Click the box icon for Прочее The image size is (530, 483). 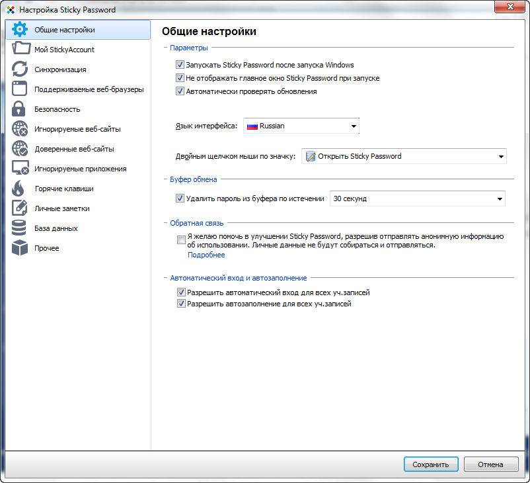tap(20, 247)
